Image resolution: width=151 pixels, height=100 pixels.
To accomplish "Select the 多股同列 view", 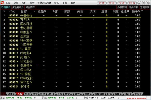I will (122, 7).
